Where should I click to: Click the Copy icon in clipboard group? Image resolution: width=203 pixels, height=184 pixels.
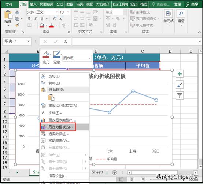(x=17, y=18)
